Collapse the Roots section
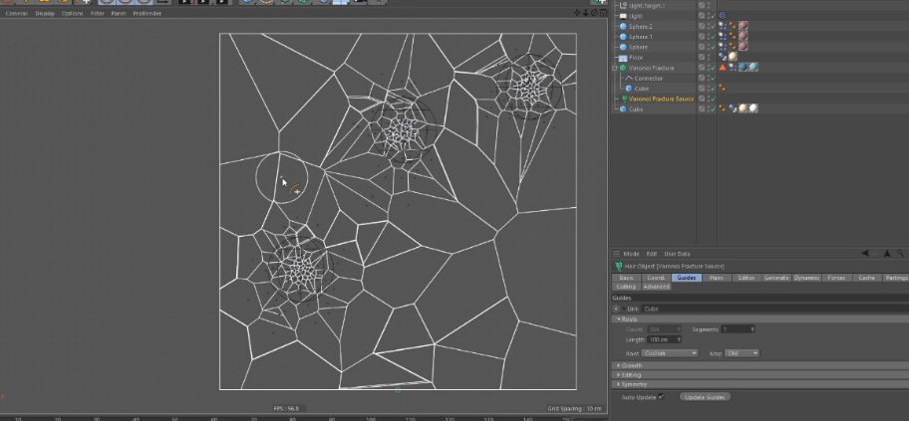The height and width of the screenshot is (421, 909). (619, 319)
